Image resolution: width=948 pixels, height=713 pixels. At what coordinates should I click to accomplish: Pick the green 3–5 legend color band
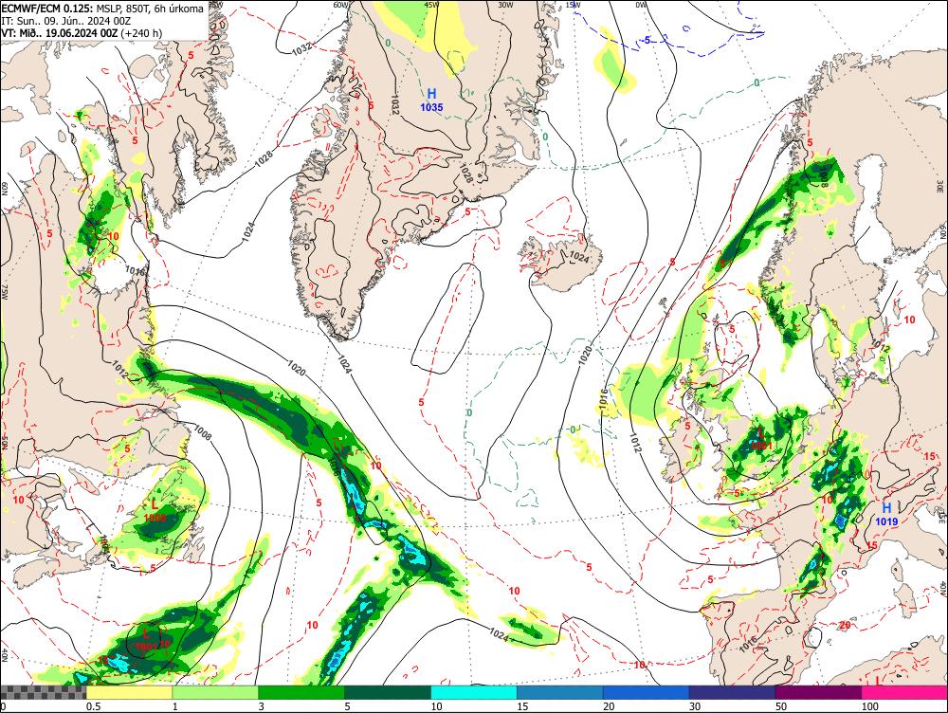[x=301, y=692]
